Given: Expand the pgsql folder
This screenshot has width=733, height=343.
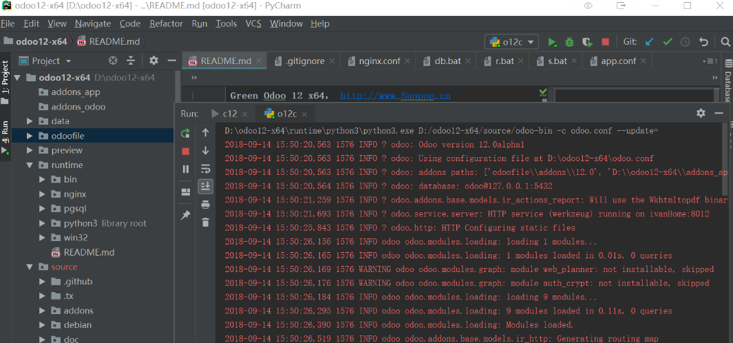Looking at the screenshot, I should (42, 209).
